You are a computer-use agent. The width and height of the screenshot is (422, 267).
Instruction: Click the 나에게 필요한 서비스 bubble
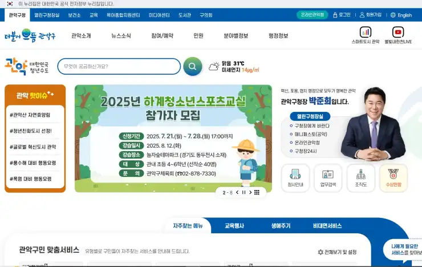click(403, 249)
